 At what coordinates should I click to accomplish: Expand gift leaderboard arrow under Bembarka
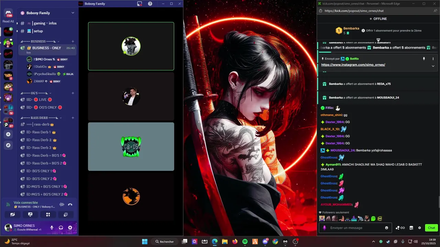[x=378, y=40]
